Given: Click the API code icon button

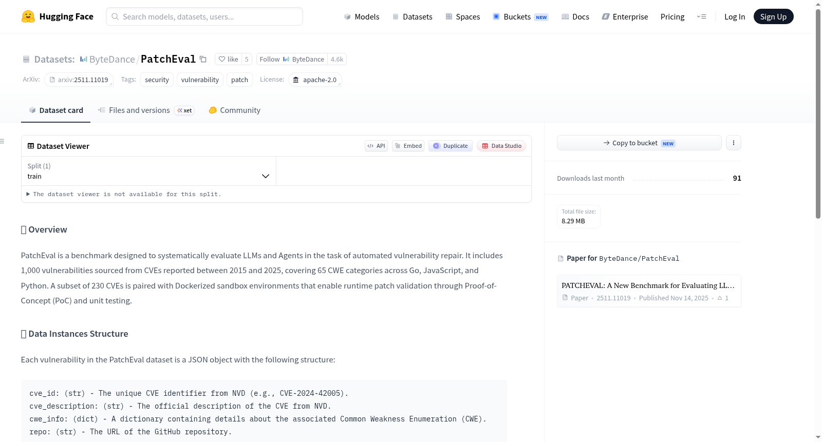Looking at the screenshot, I should click(376, 146).
